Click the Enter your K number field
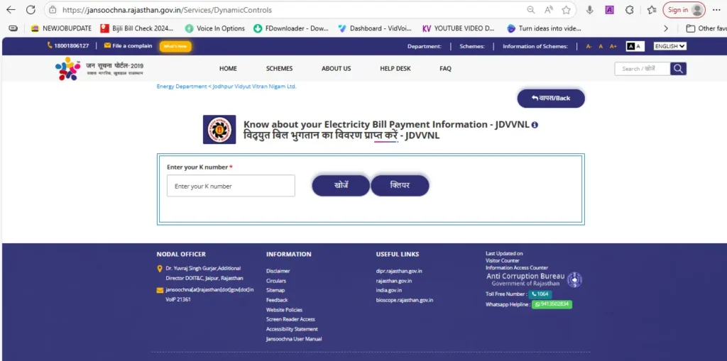This screenshot has height=361, width=727. click(231, 186)
